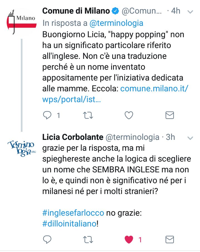Screen dimensions: 200x252
Task: View Comune di Milano profile picture
Action: coord(21,22)
